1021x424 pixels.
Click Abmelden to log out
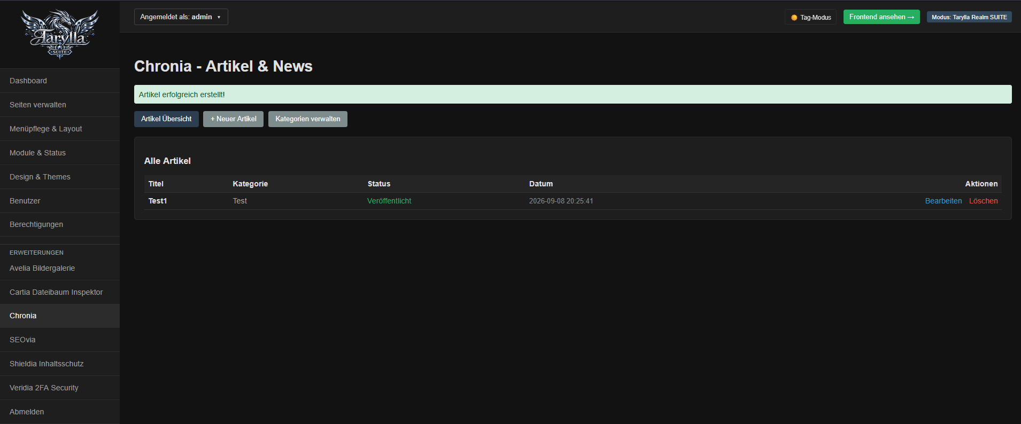(x=60, y=412)
